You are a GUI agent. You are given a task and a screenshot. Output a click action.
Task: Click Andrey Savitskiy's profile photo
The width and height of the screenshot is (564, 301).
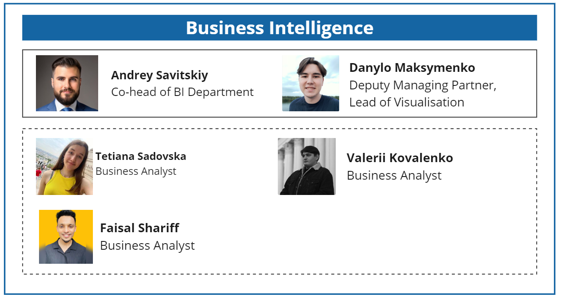click(x=67, y=83)
